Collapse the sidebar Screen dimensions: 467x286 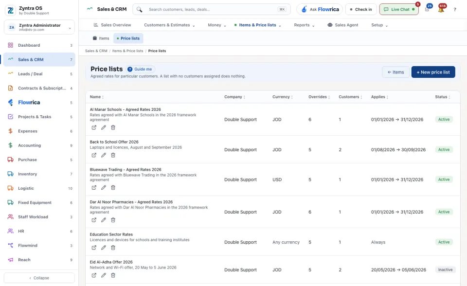pos(39,278)
